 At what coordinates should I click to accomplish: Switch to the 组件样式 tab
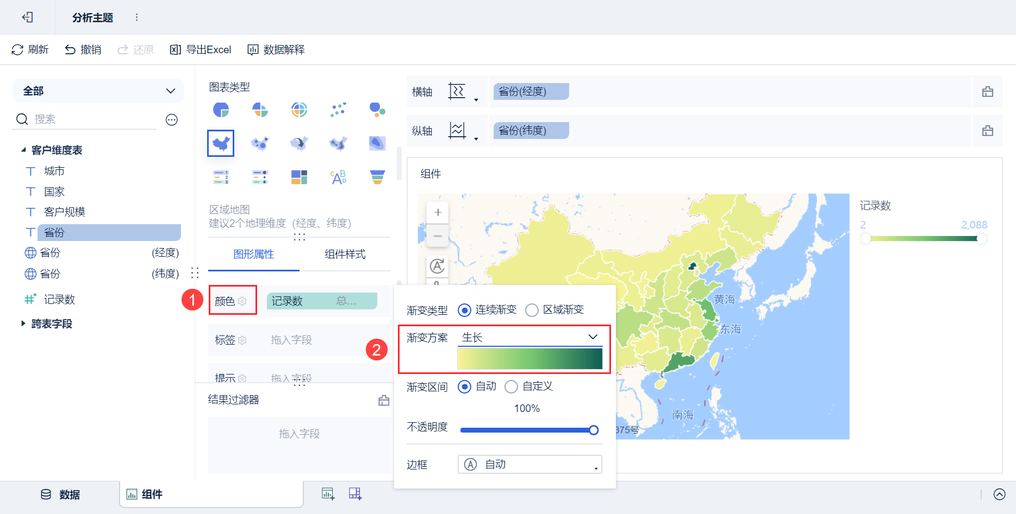click(345, 254)
